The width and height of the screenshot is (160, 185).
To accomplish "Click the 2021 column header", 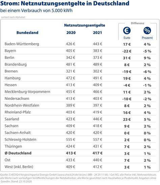I will click(97, 32).
